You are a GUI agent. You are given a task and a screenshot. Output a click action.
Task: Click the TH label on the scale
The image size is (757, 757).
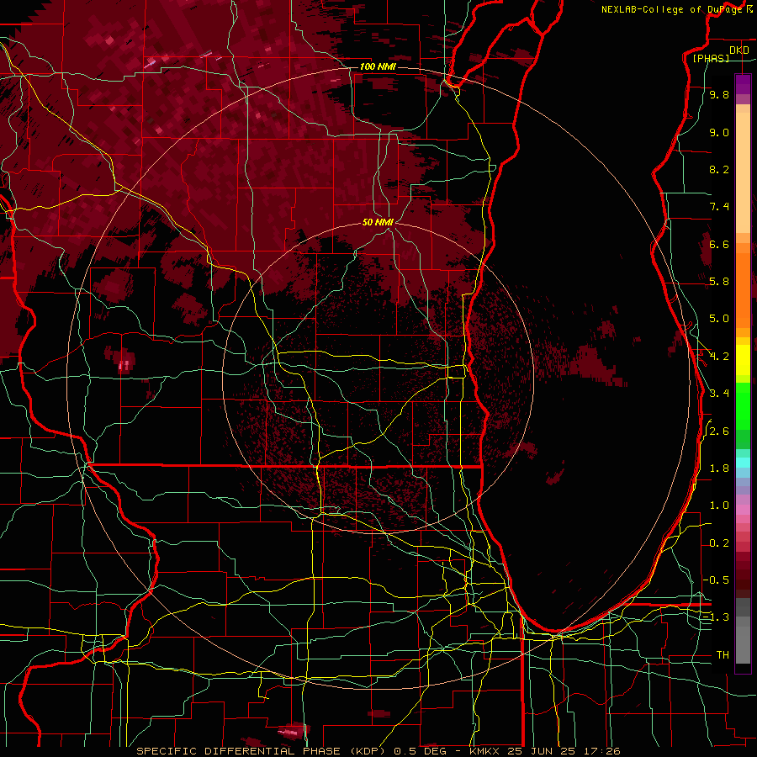[x=723, y=654]
